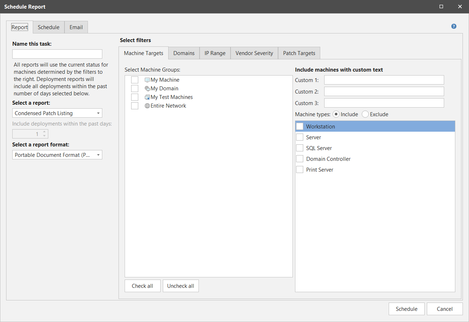Open the Vendor Severity filter tab
This screenshot has height=322, width=469.
(x=254, y=53)
